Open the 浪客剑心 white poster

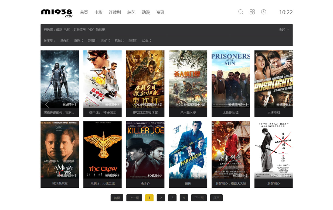[x=274, y=150]
